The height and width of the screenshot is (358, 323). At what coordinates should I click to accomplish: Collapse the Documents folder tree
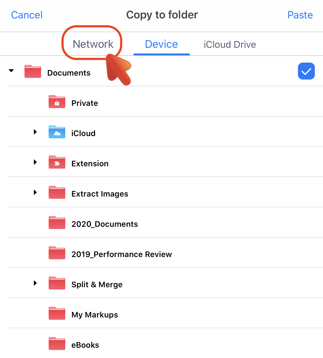(11, 70)
